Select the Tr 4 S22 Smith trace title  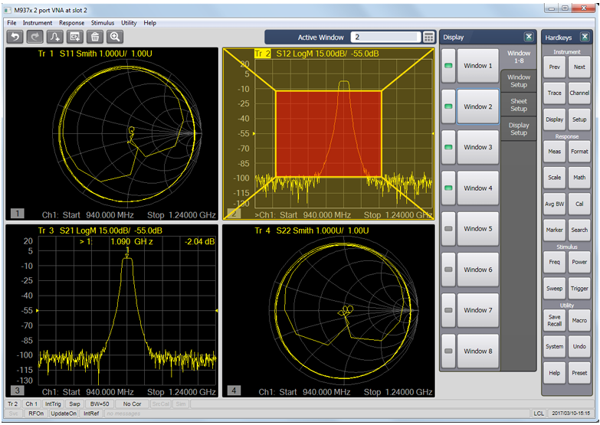(x=312, y=230)
